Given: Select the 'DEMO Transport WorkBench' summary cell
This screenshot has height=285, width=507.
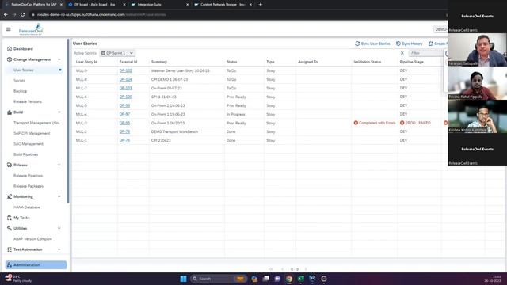Looking at the screenshot, I should point(174,131).
